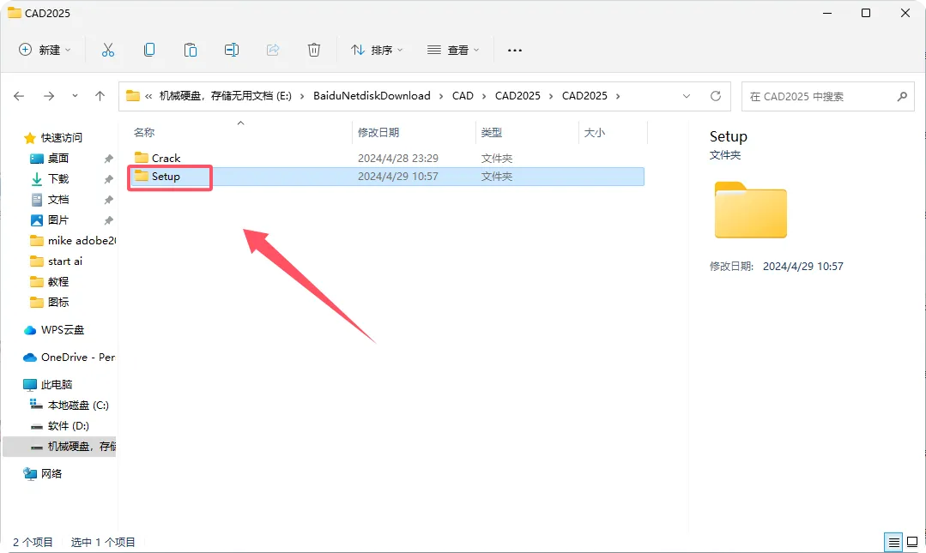
Task: Switch to details view icon in status bar
Action: [894, 542]
